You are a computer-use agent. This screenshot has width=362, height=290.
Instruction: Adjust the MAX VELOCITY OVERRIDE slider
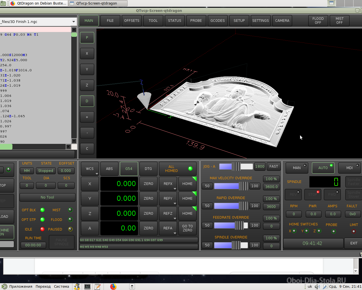231,186
